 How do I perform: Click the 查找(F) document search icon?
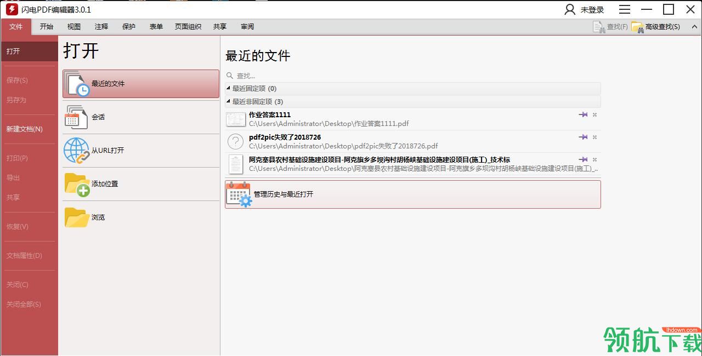pyautogui.click(x=599, y=27)
